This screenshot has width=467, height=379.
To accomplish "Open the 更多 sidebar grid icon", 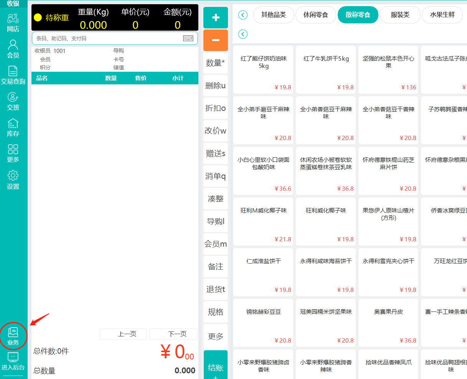I will 13,153.
